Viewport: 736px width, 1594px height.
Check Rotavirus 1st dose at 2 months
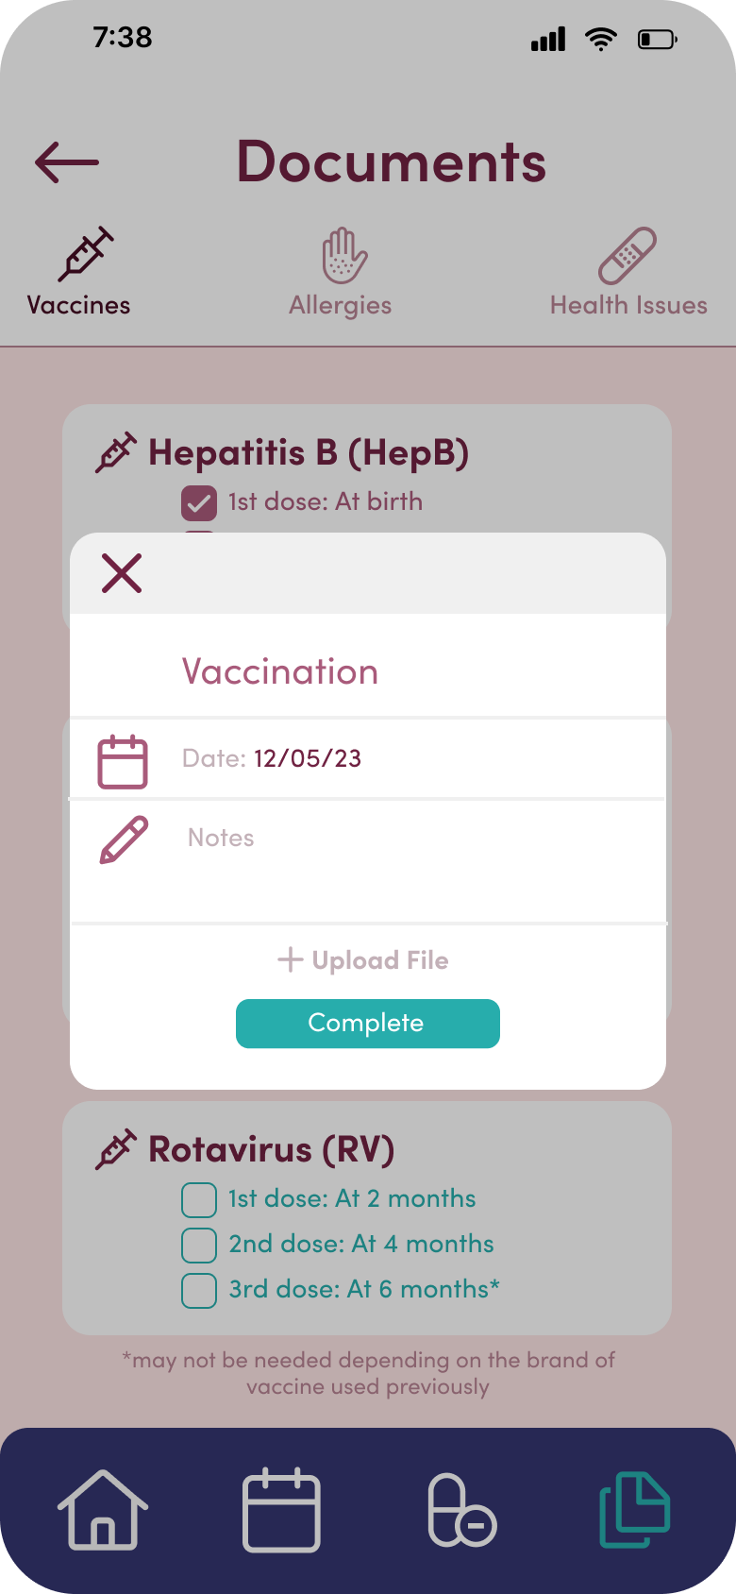tap(199, 1200)
